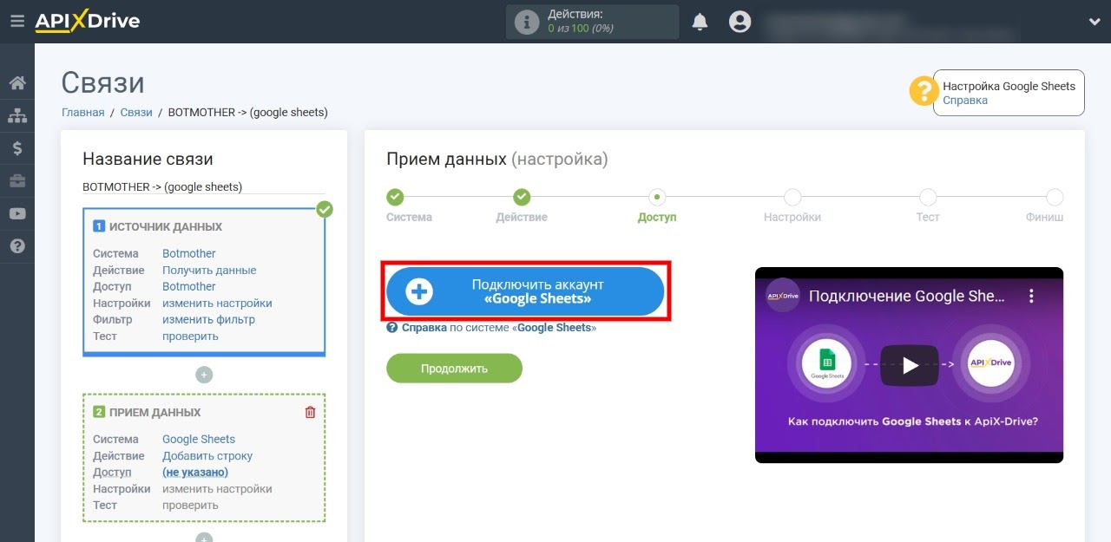Click the green Продолжить button

[454, 368]
